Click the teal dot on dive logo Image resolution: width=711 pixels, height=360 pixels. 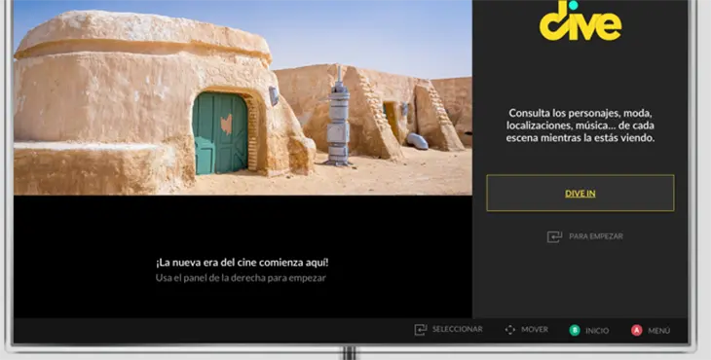tap(573, 5)
